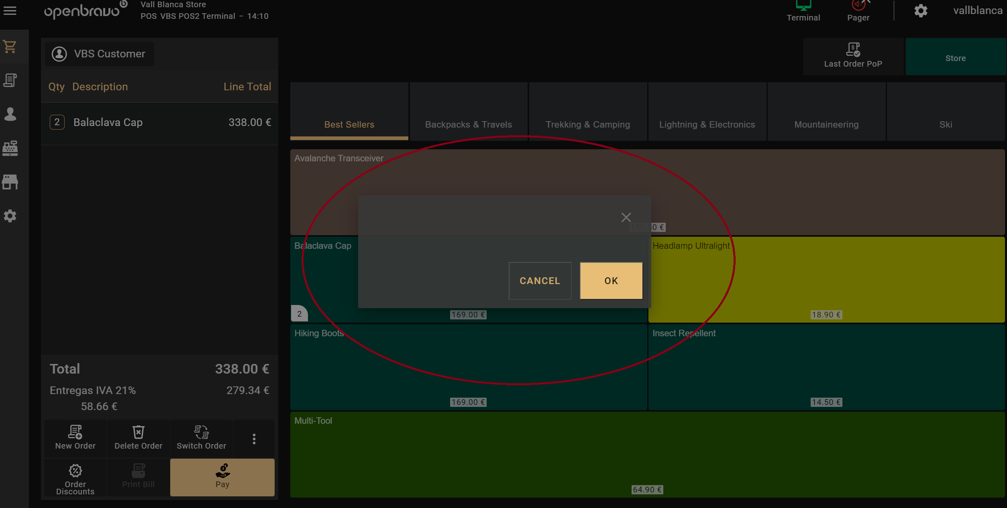Image resolution: width=1007 pixels, height=508 pixels.
Task: Click the cash register sidebar icon
Action: 10,148
